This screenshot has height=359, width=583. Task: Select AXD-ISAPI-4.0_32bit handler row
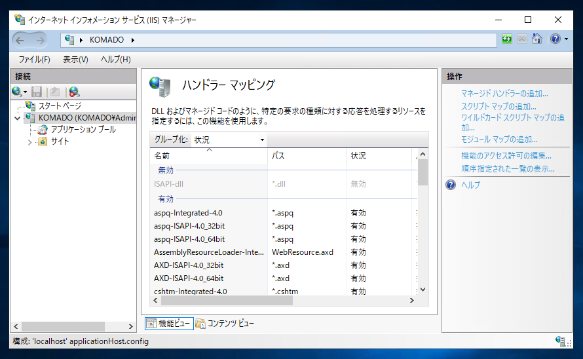284,265
